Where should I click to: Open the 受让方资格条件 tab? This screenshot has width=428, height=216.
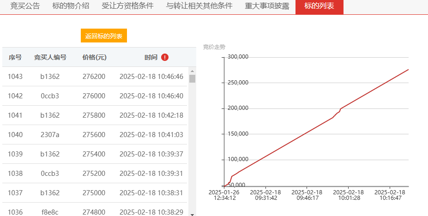click(x=127, y=6)
